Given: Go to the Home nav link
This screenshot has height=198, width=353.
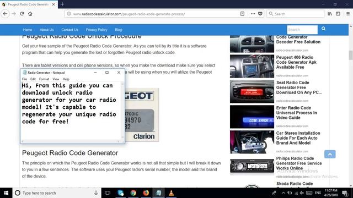Looking at the screenshot, I should tap(28, 30).
